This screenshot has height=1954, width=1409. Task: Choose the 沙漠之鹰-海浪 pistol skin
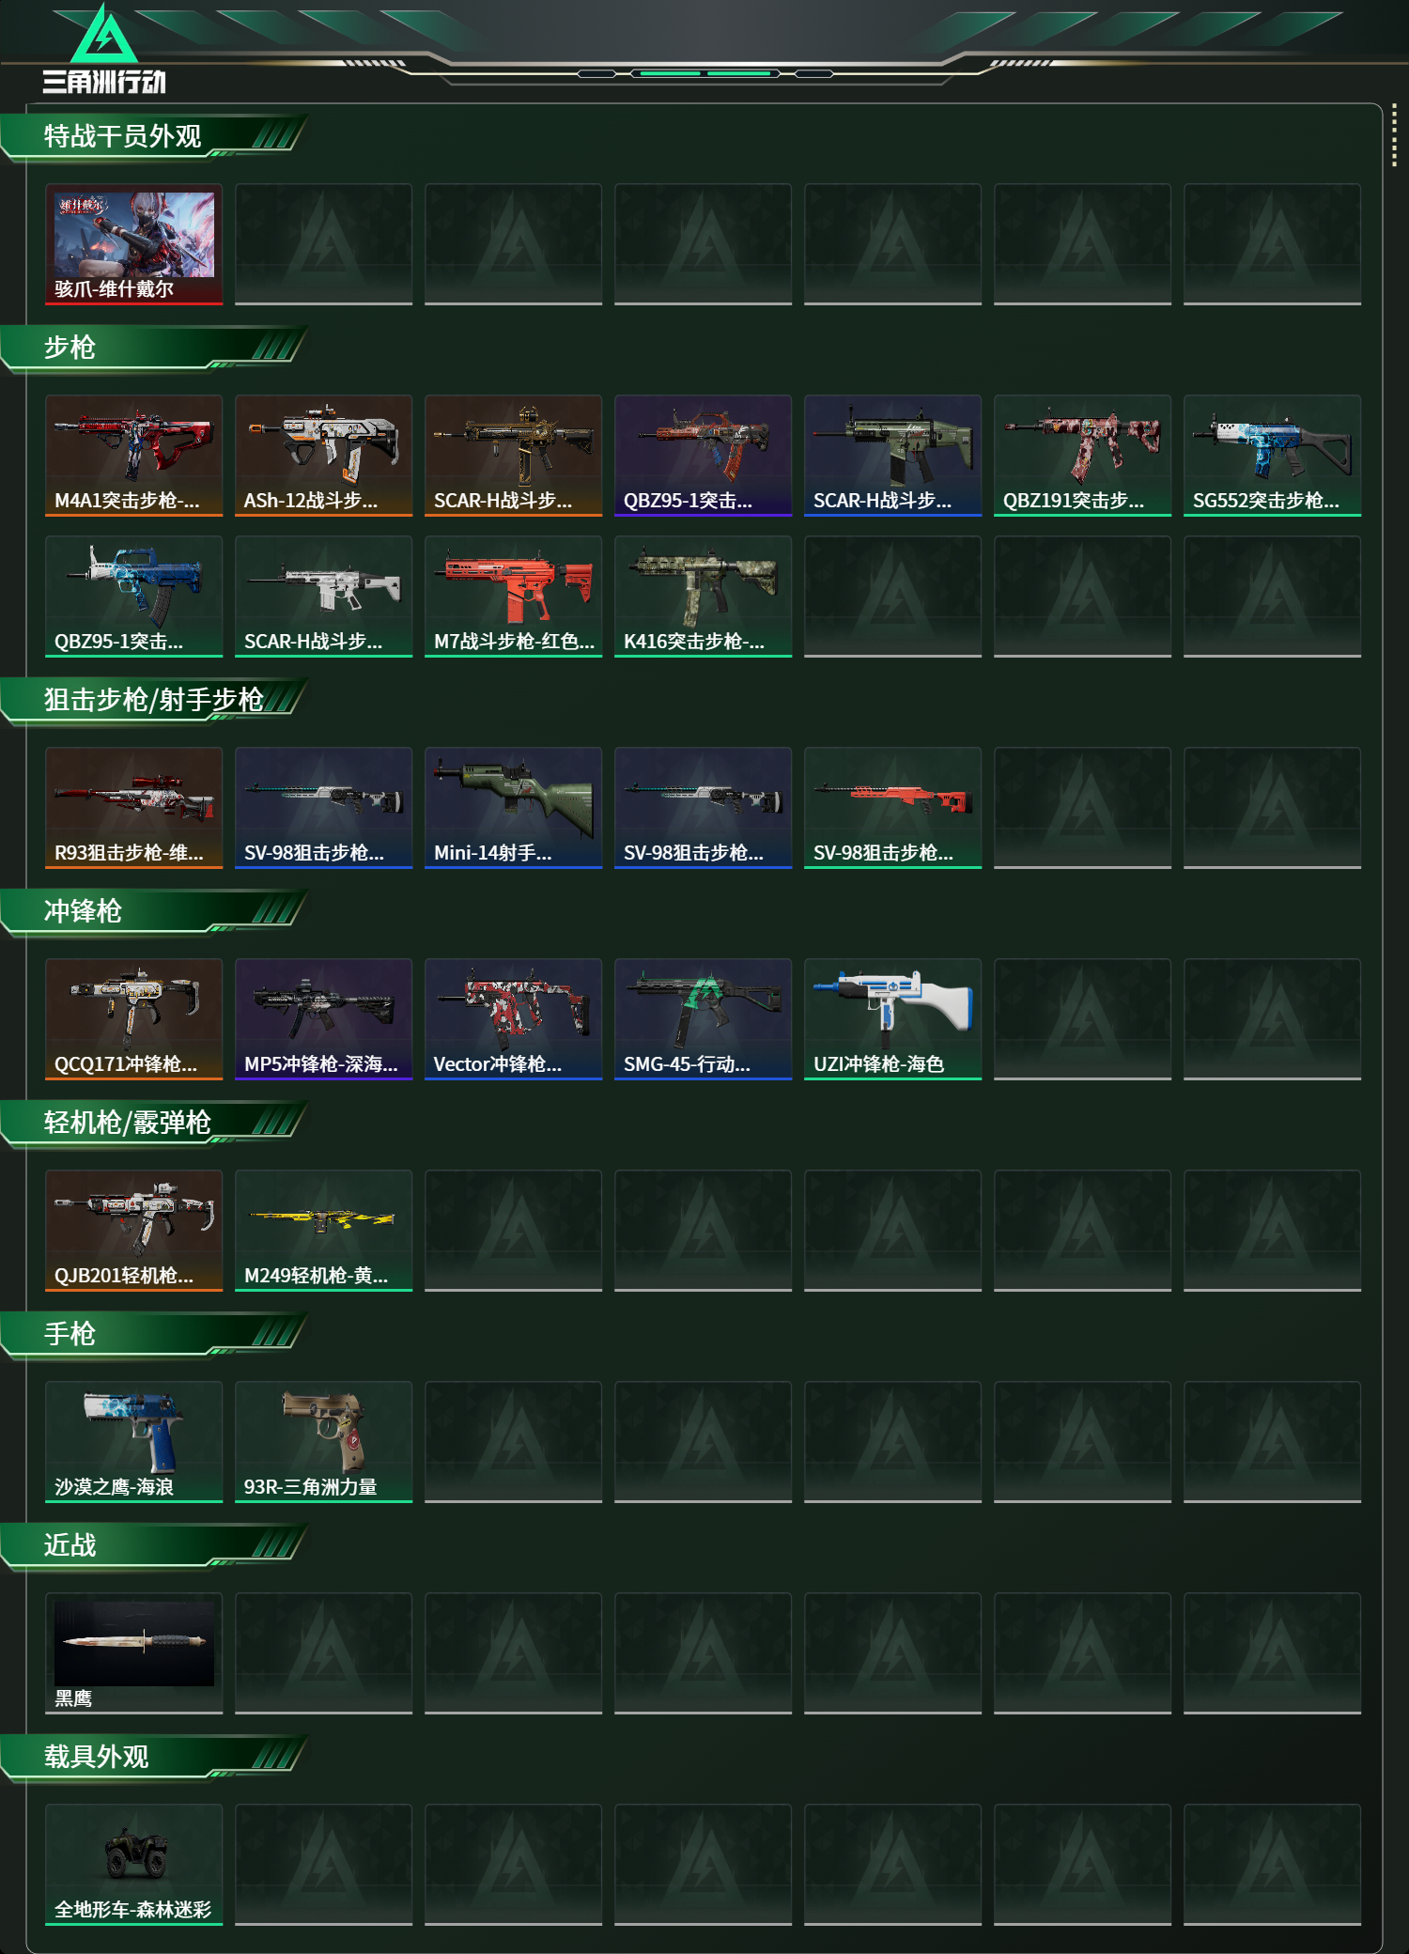(134, 1442)
